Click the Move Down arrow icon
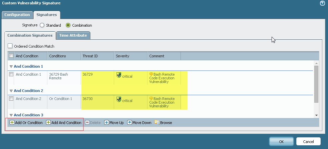The width and height of the screenshot is (328, 149). 129,123
